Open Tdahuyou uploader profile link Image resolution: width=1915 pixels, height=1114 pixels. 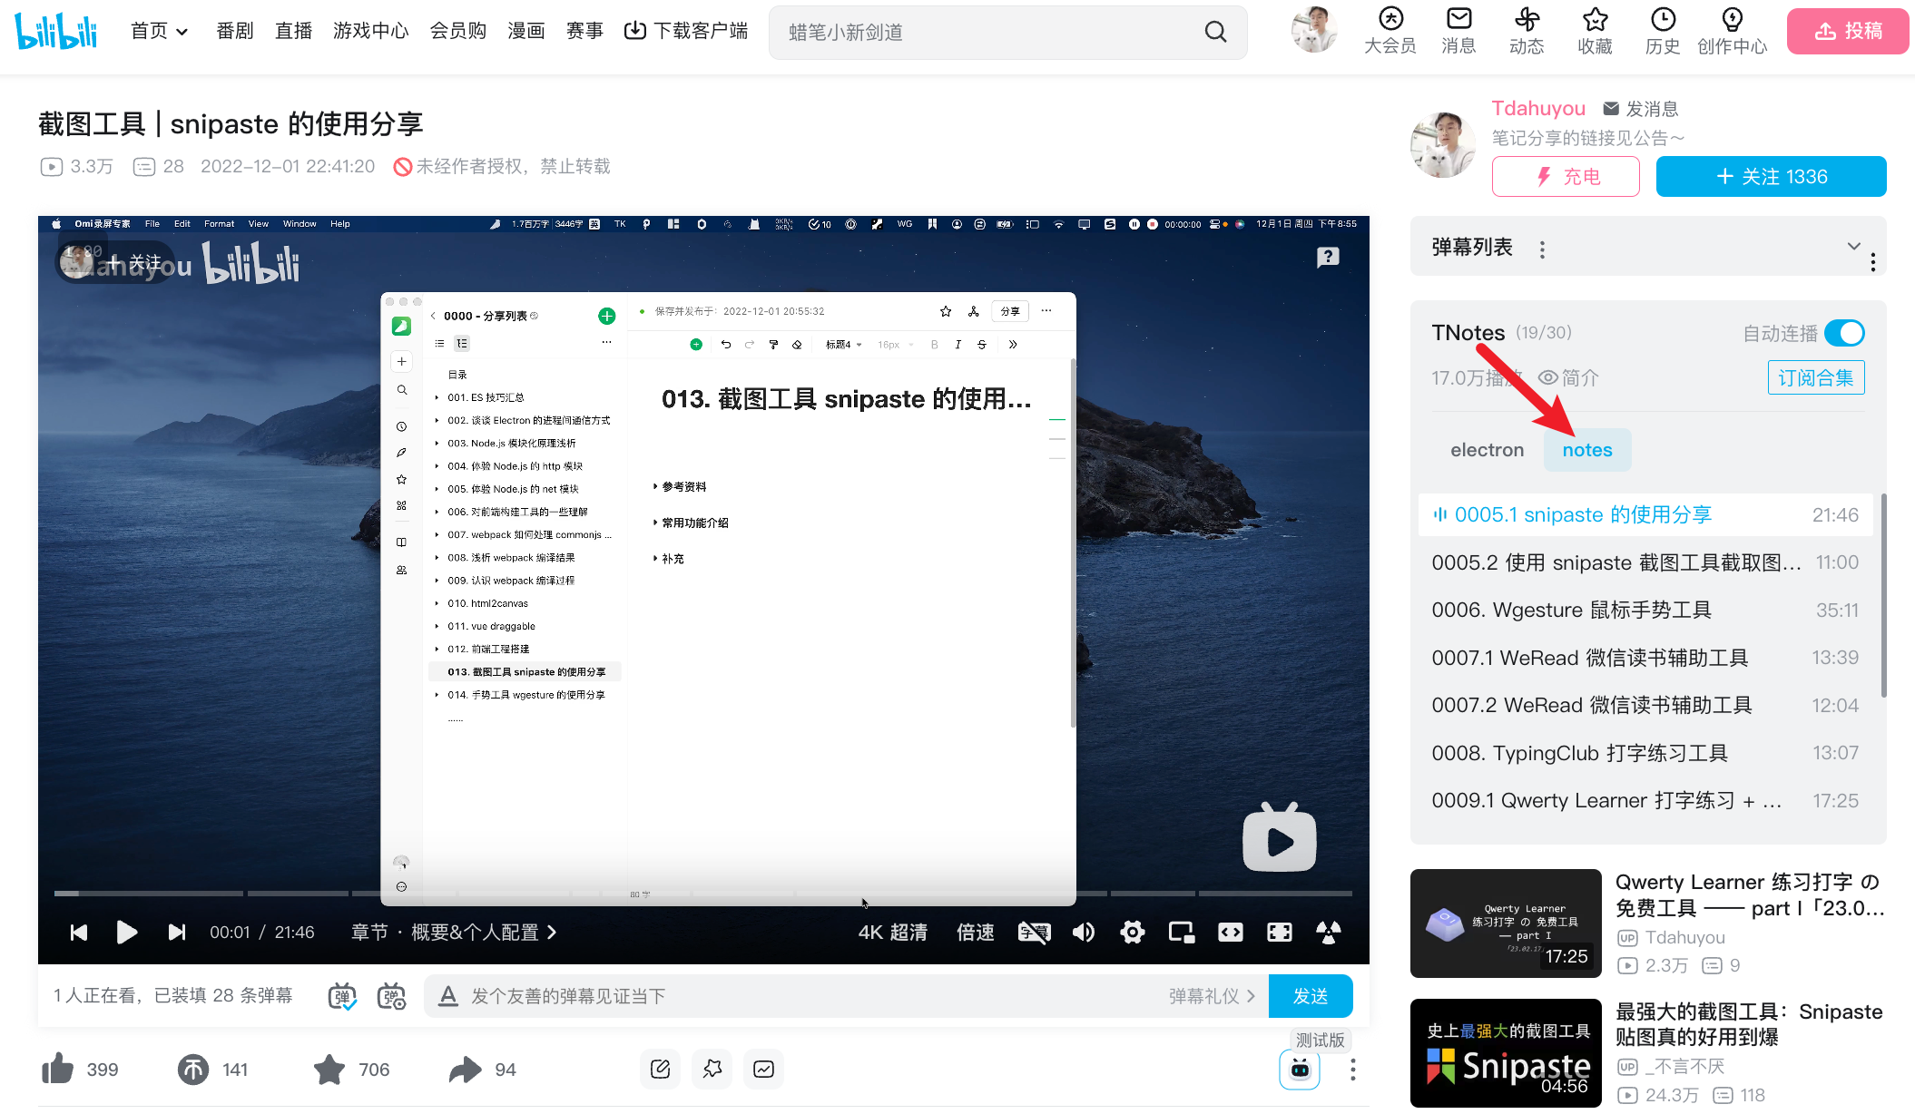click(1538, 108)
